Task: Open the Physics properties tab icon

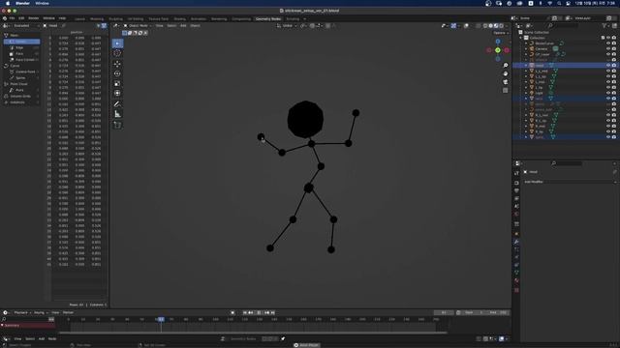Action: (516, 257)
